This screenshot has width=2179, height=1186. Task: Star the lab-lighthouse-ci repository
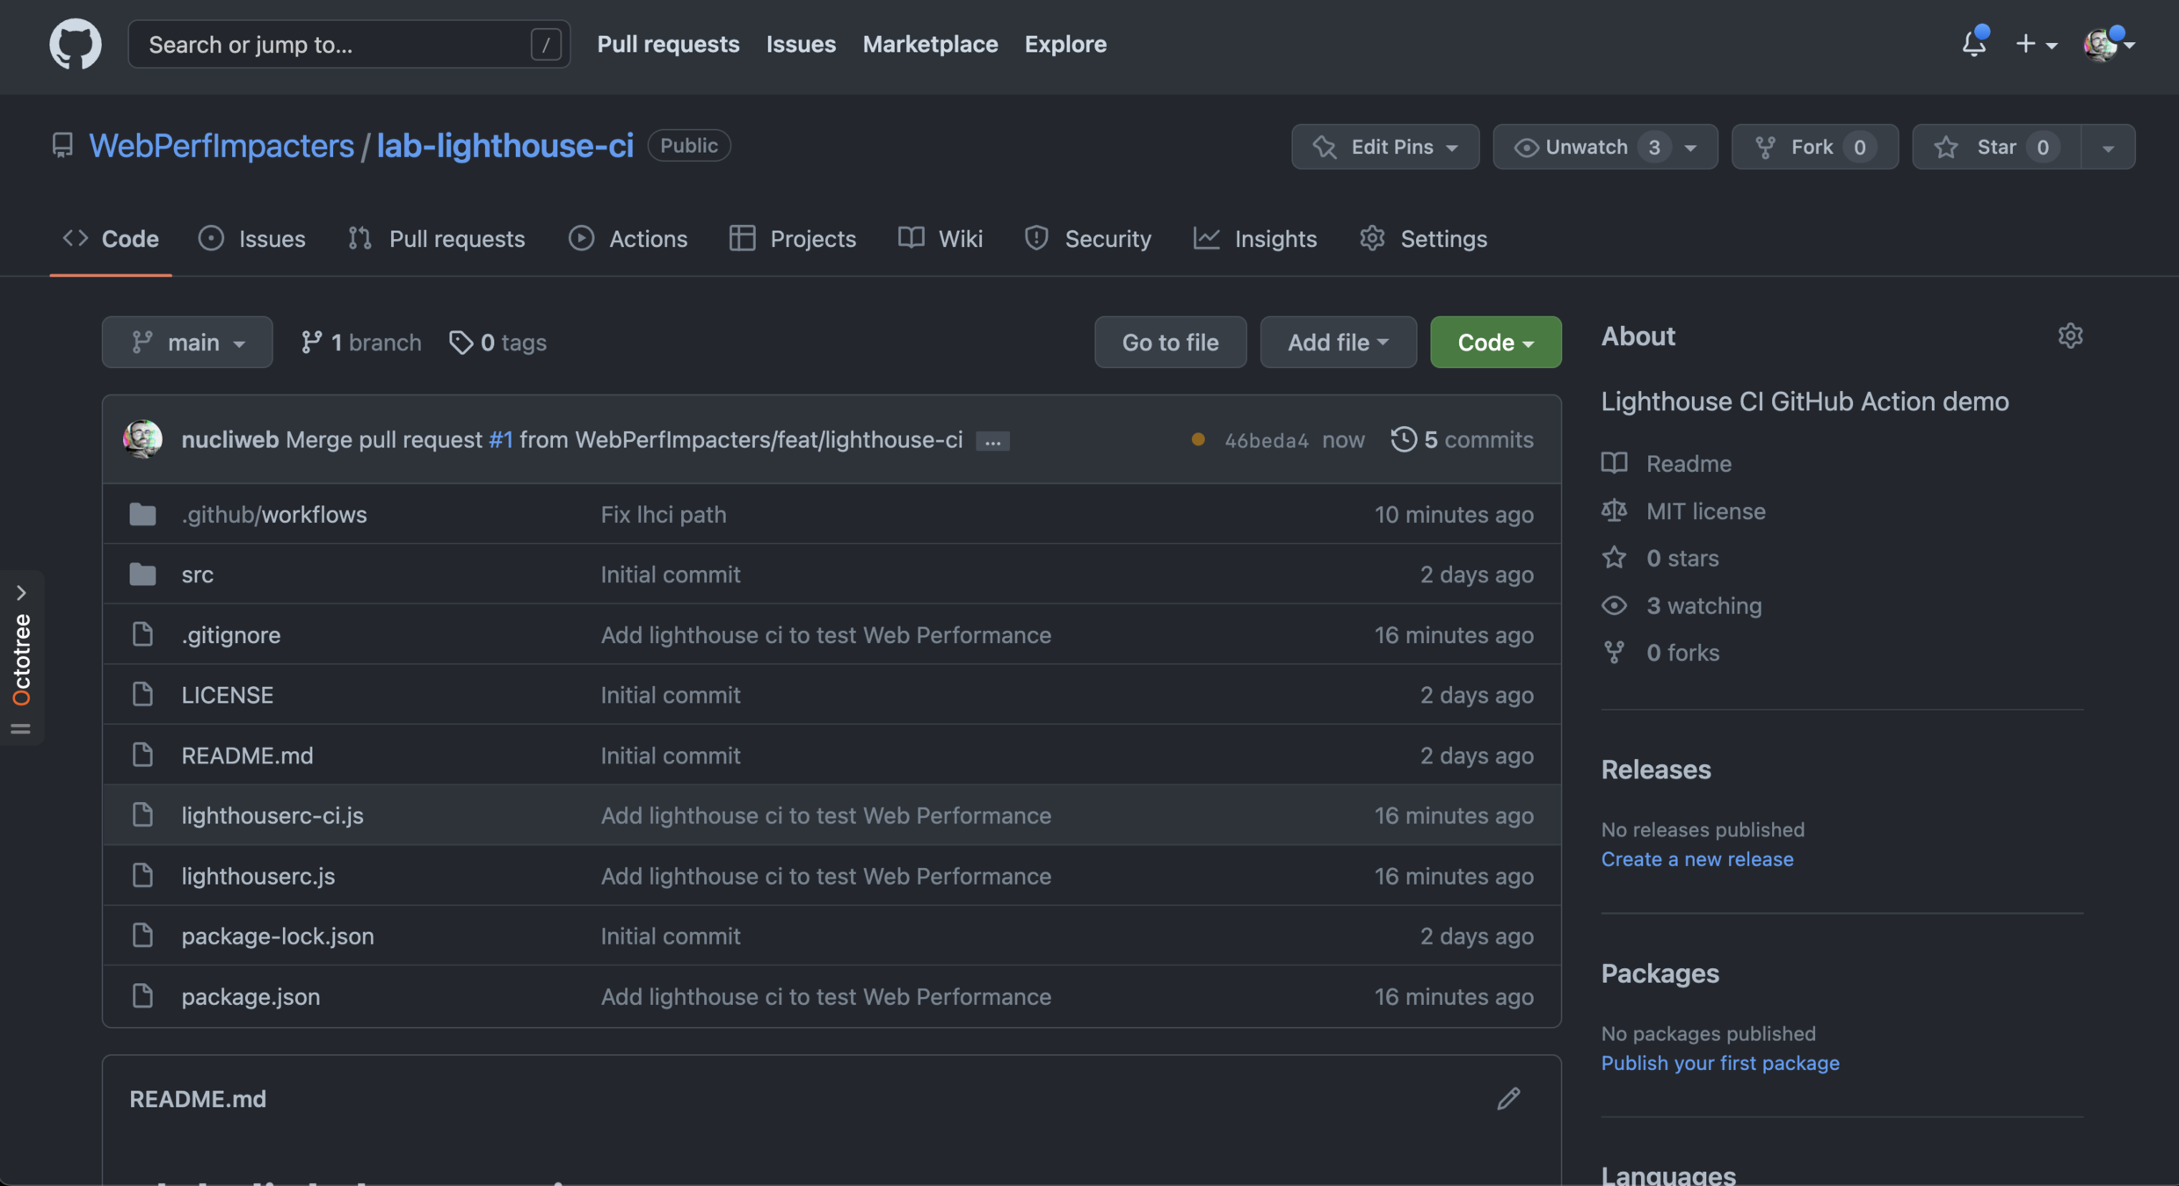tap(1995, 147)
